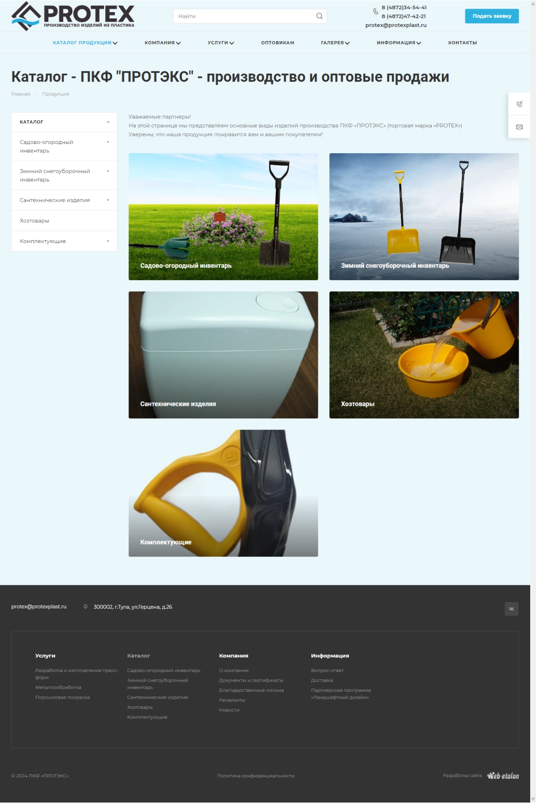Click the footer email protex@protexplast.ru

(x=39, y=607)
